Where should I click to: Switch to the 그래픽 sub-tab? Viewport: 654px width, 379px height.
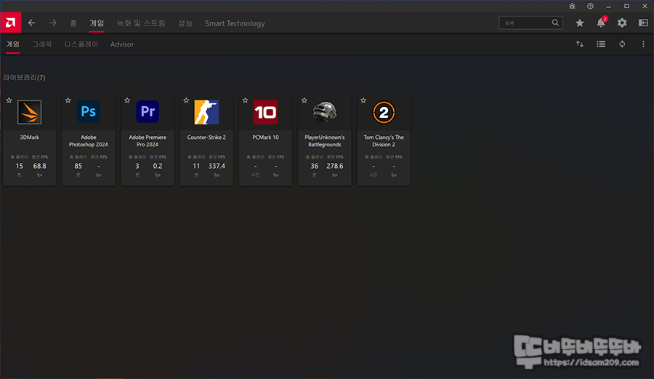tap(42, 44)
